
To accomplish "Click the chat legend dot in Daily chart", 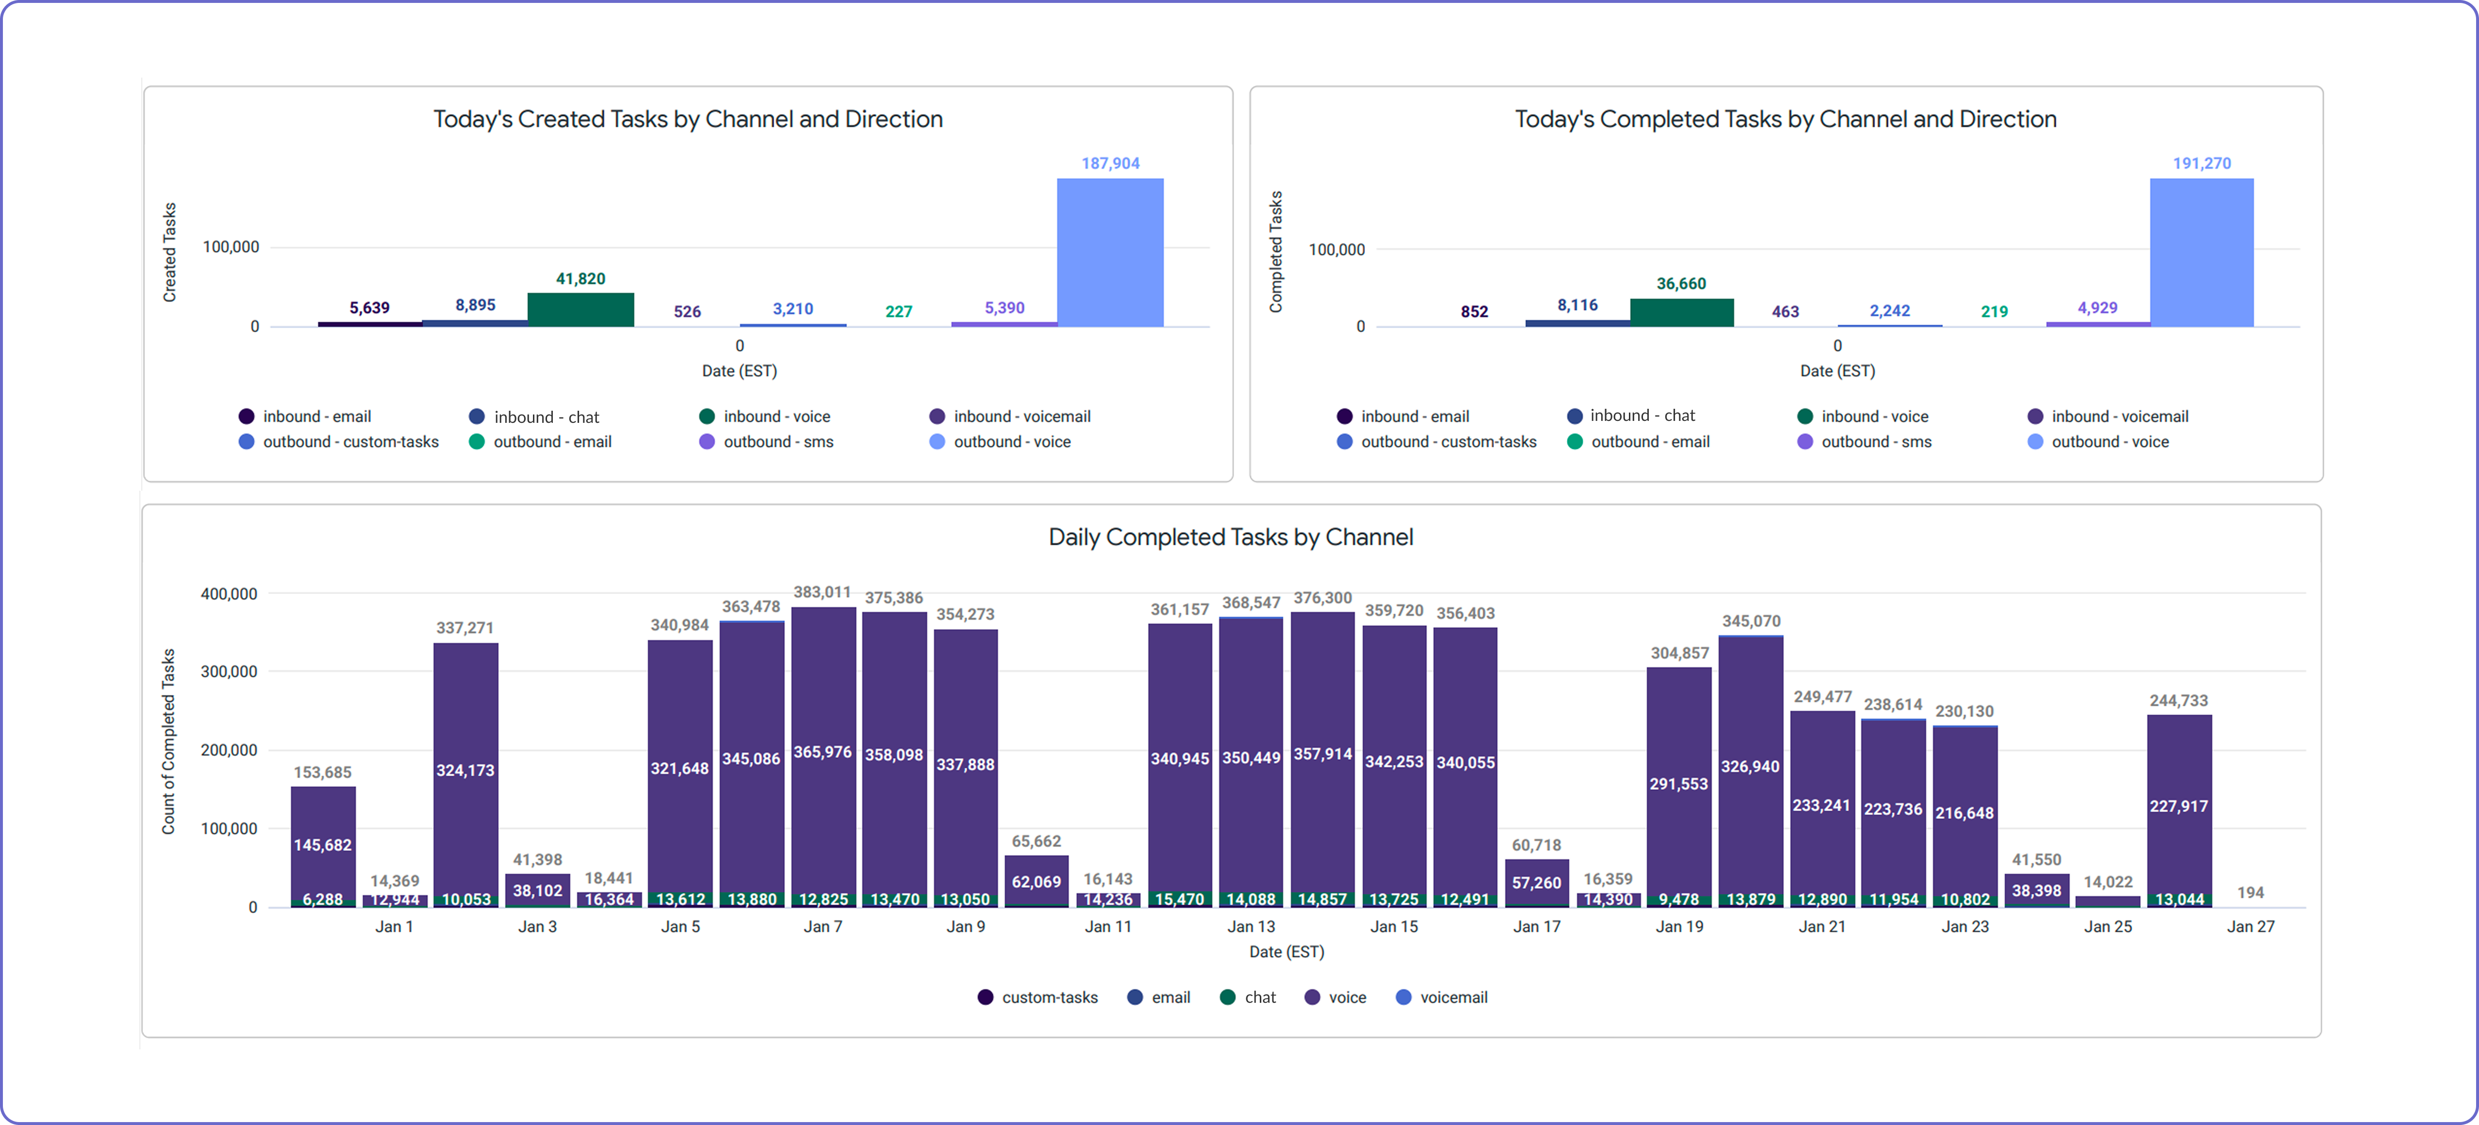I will tap(1227, 998).
